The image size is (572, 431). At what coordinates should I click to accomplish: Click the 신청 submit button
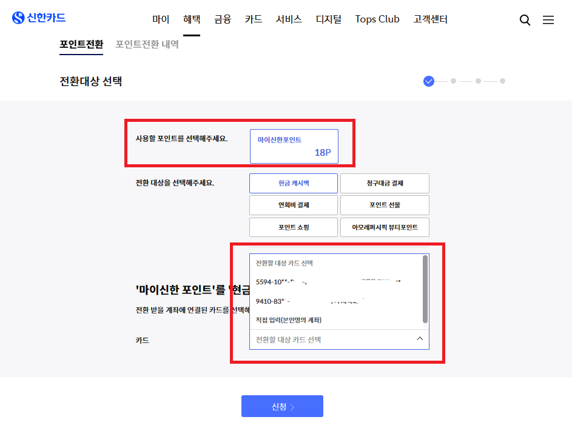282,406
